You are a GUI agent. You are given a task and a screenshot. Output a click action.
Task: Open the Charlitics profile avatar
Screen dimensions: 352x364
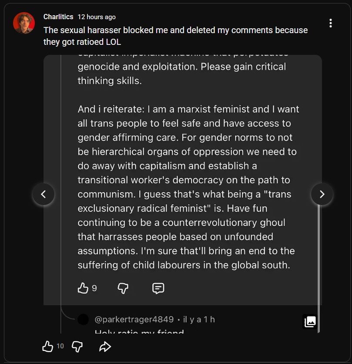coord(24,23)
